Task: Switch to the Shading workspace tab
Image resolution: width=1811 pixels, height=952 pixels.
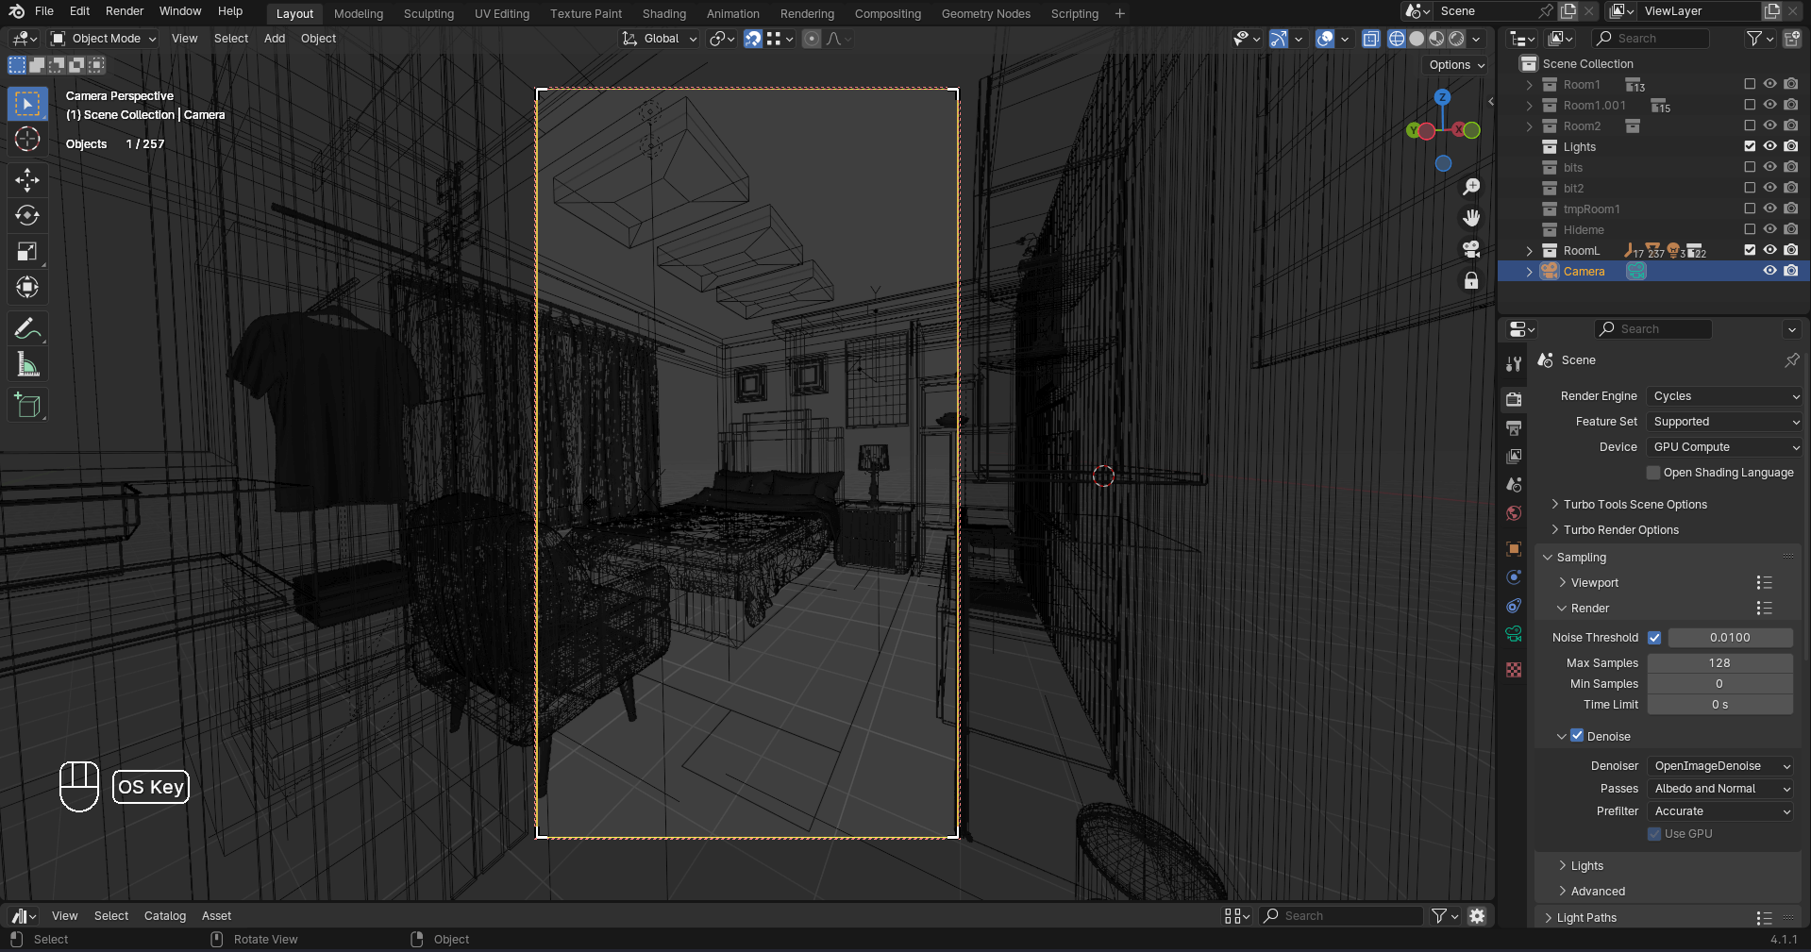Action: click(x=664, y=14)
